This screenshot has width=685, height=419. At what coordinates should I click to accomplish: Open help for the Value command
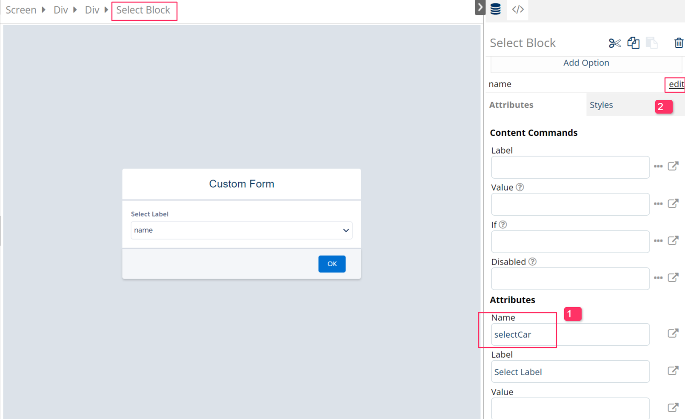[520, 187]
